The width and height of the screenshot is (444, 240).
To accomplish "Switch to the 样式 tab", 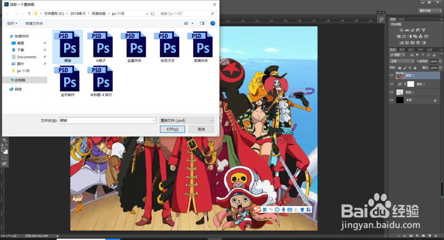I will [x=402, y=19].
